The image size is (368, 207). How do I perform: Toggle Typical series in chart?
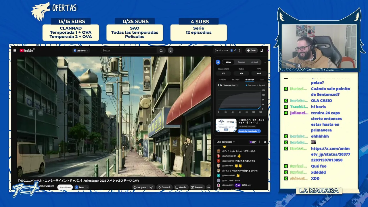(x=261, y=85)
